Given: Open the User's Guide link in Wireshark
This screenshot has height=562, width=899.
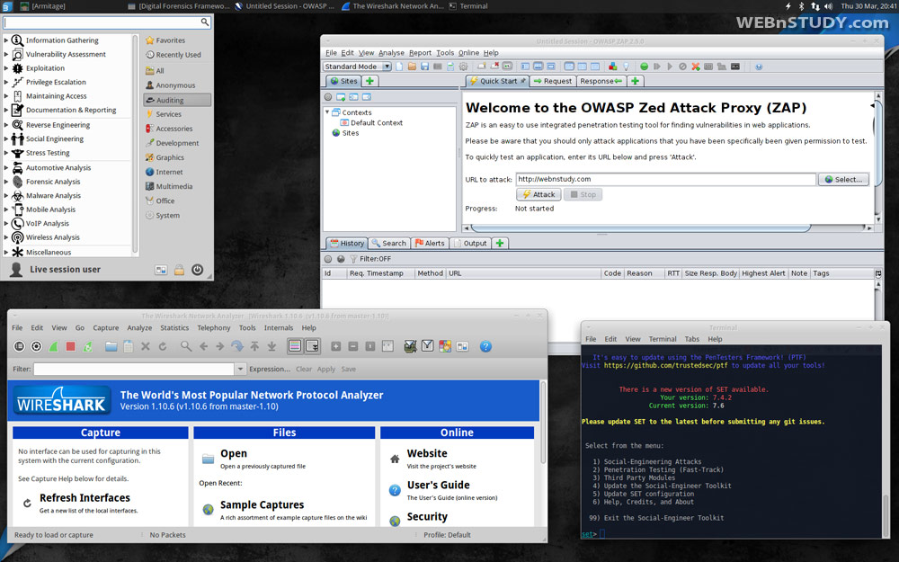Looking at the screenshot, I should point(438,486).
